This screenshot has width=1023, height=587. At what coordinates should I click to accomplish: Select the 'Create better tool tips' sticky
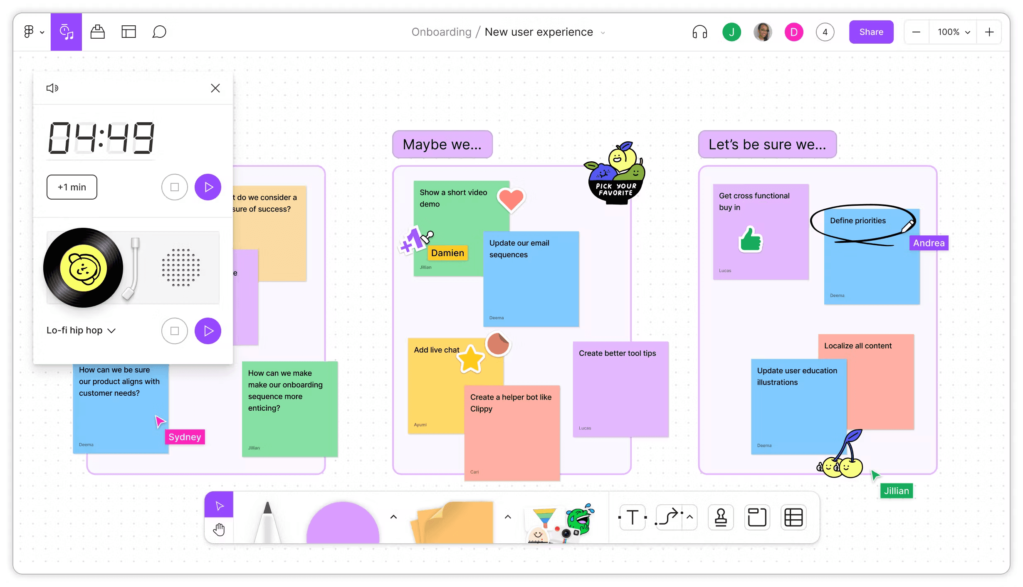point(620,389)
